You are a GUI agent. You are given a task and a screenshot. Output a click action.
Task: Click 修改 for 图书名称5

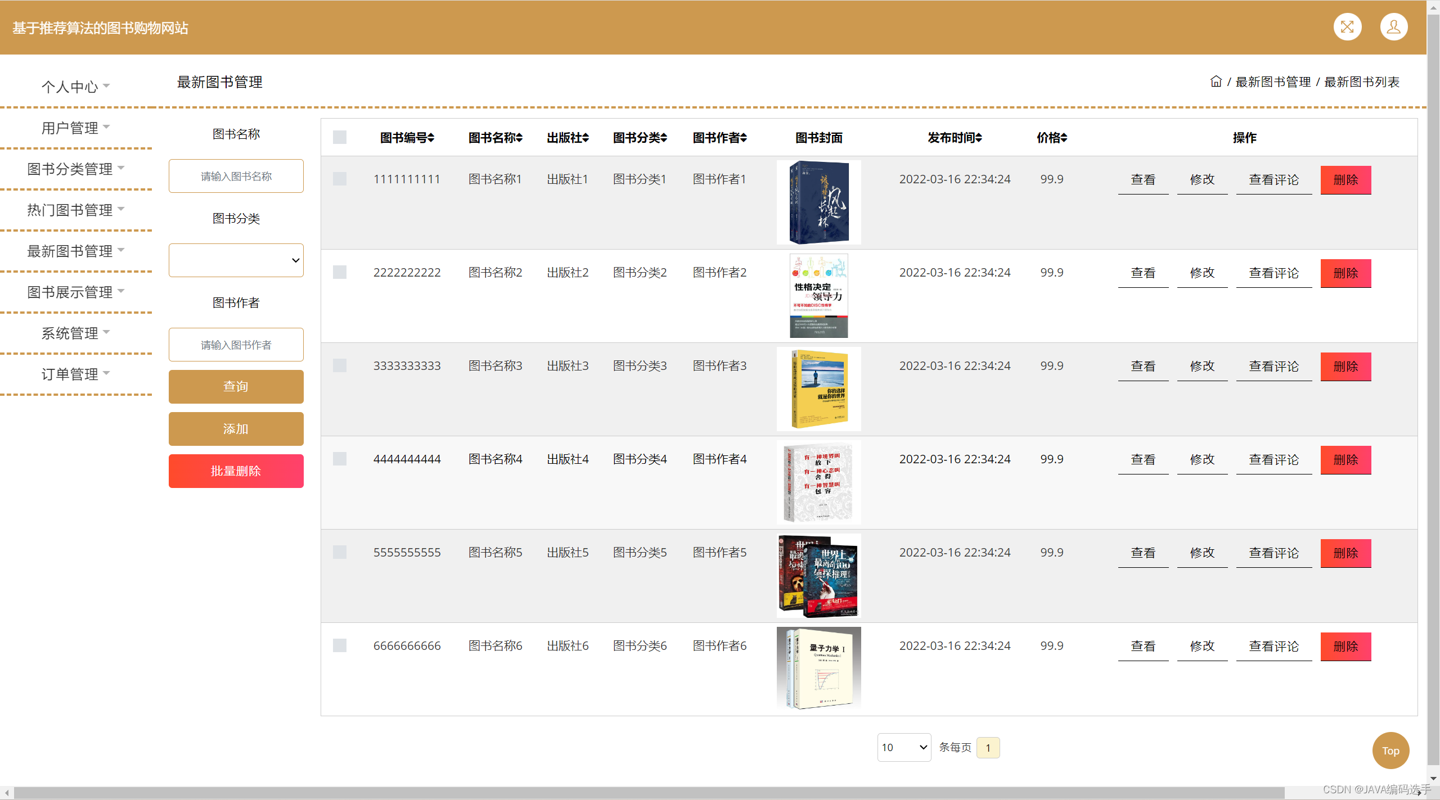pyautogui.click(x=1202, y=553)
